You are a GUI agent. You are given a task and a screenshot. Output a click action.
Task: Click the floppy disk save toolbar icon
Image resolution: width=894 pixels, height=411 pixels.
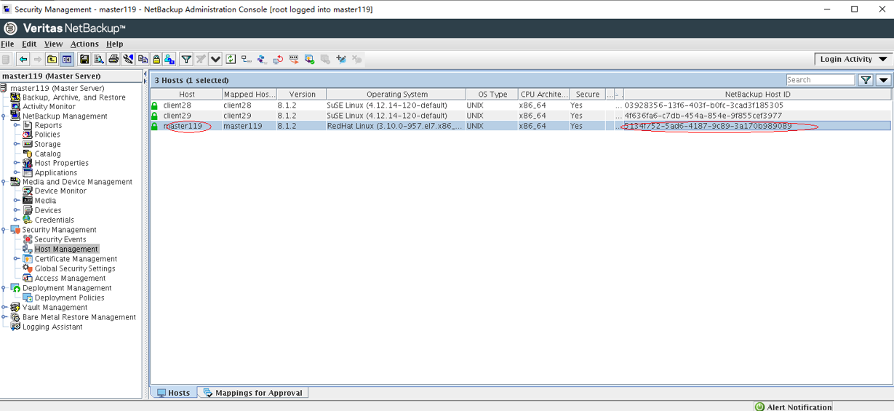[84, 60]
